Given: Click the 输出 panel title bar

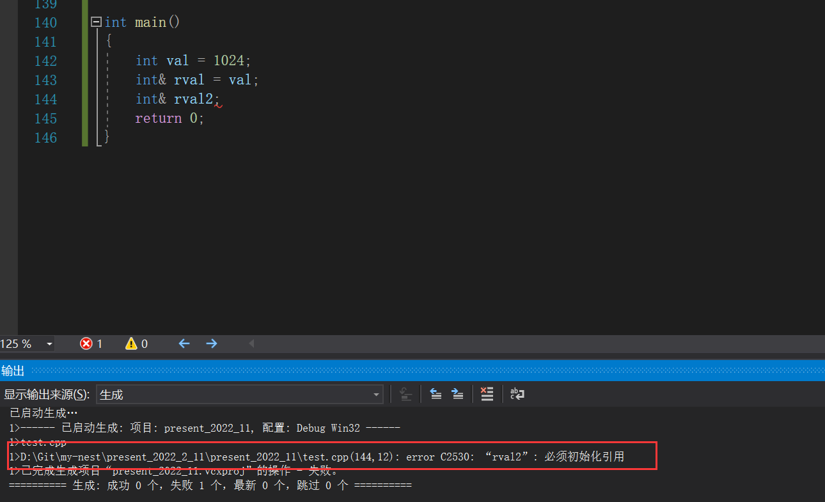Looking at the screenshot, I should click(x=412, y=371).
